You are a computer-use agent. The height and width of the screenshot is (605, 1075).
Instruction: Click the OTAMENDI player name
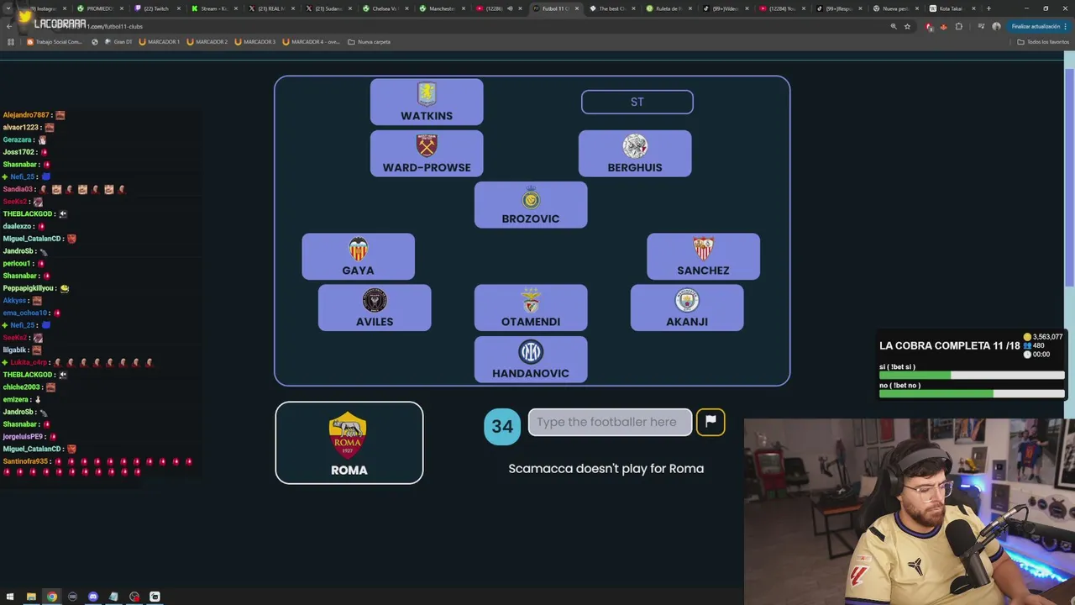tap(531, 322)
